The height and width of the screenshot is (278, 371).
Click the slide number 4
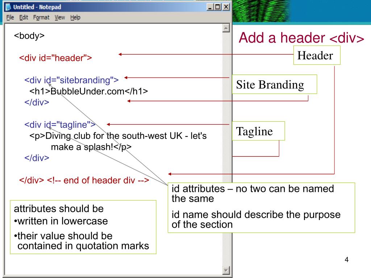(347, 260)
